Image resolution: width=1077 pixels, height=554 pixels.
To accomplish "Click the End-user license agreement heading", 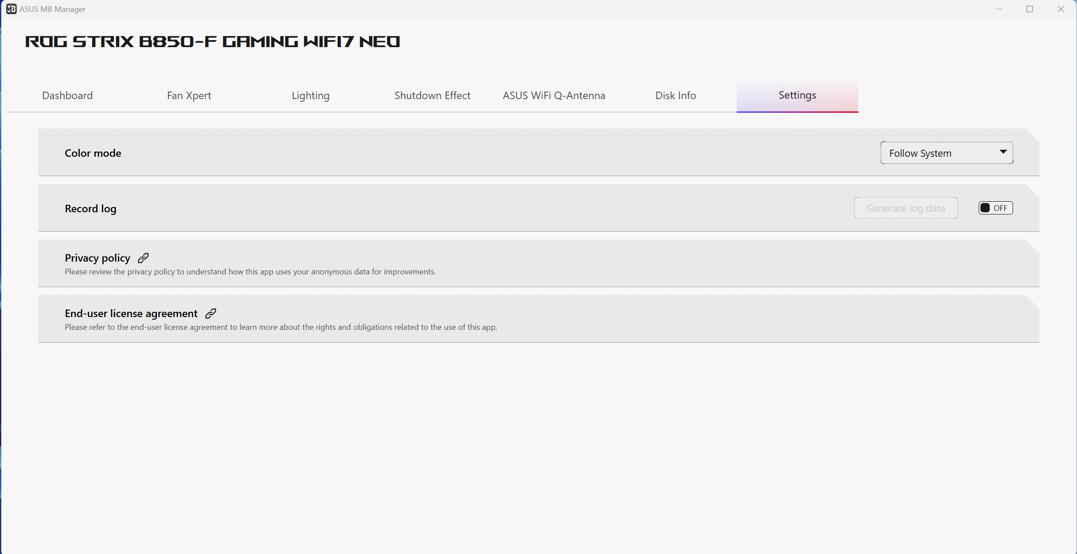I will [x=131, y=314].
